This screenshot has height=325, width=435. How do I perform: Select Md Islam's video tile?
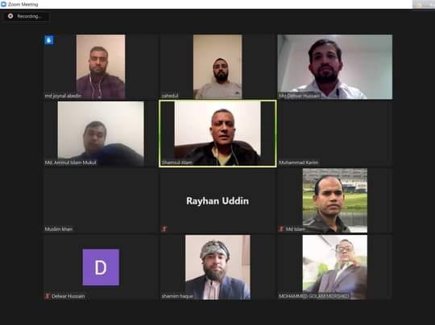[x=335, y=200]
